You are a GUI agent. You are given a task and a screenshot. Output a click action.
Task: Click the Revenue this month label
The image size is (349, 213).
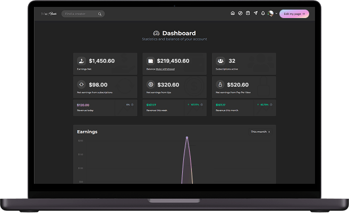(227, 110)
